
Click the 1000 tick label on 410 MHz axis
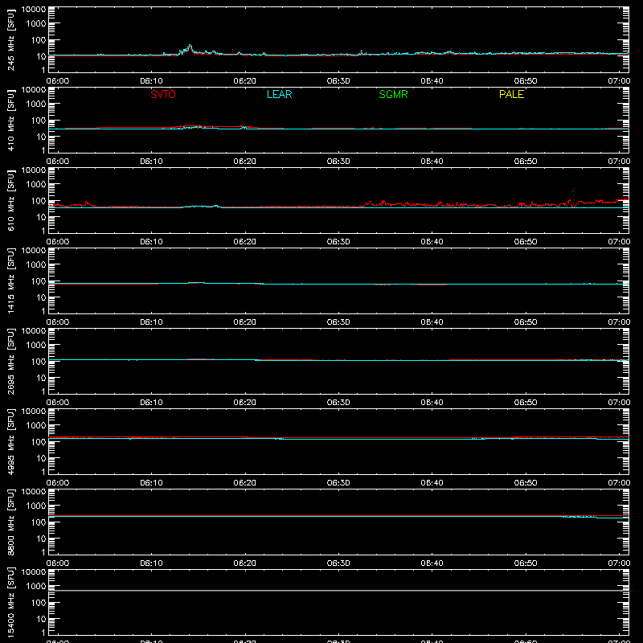point(36,104)
